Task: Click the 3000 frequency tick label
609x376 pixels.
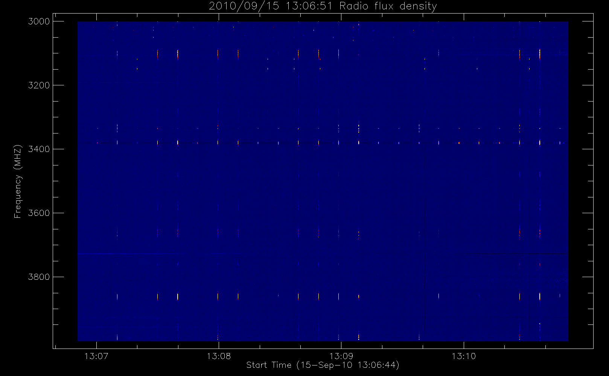Action: click(39, 21)
